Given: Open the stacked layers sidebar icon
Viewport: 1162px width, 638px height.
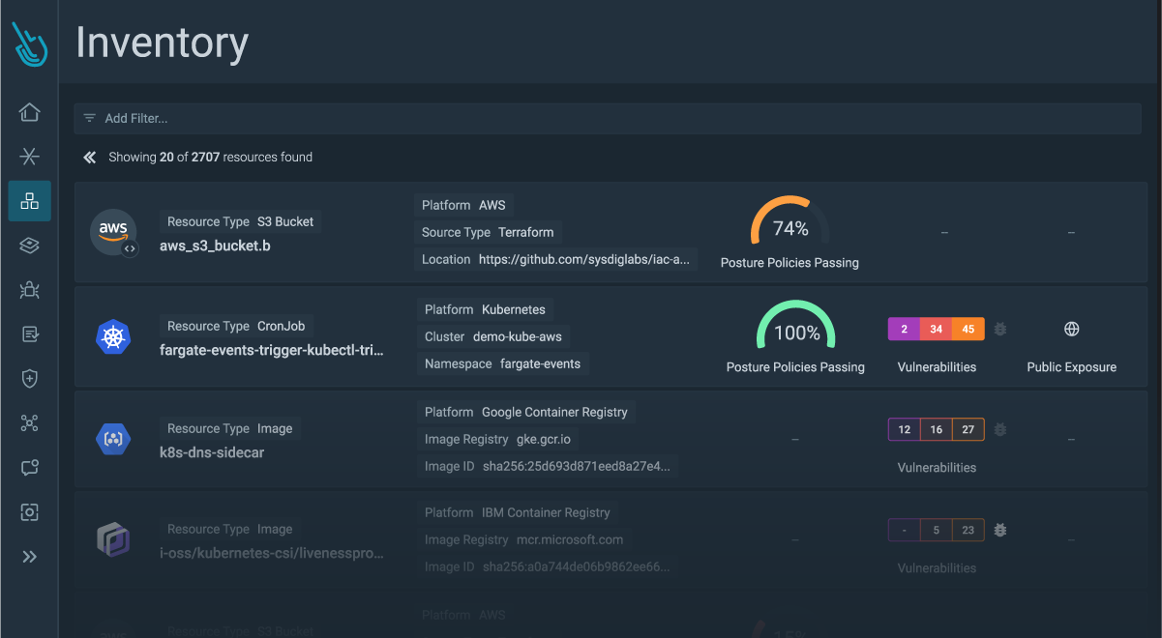Looking at the screenshot, I should [x=29, y=246].
